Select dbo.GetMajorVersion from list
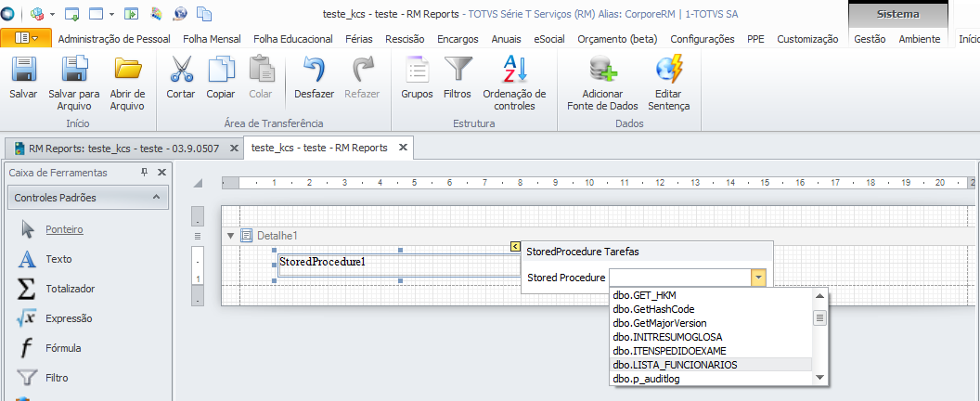The height and width of the screenshot is (401, 980). tap(711, 323)
